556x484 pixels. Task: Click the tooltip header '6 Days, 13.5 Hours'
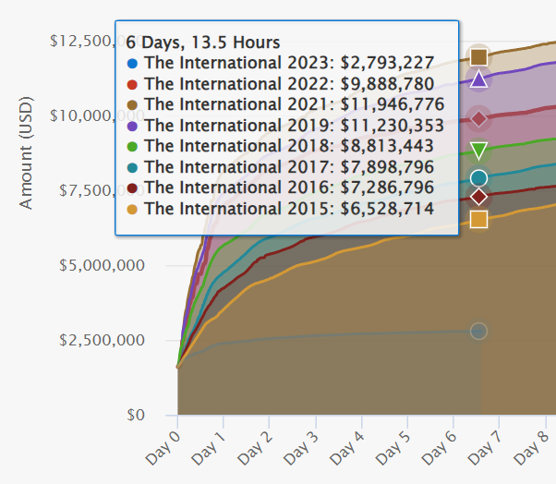(203, 42)
